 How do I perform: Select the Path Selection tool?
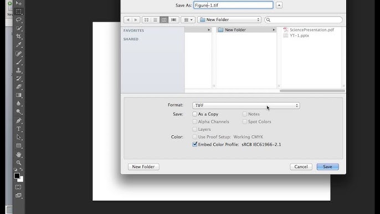[x=19, y=137]
